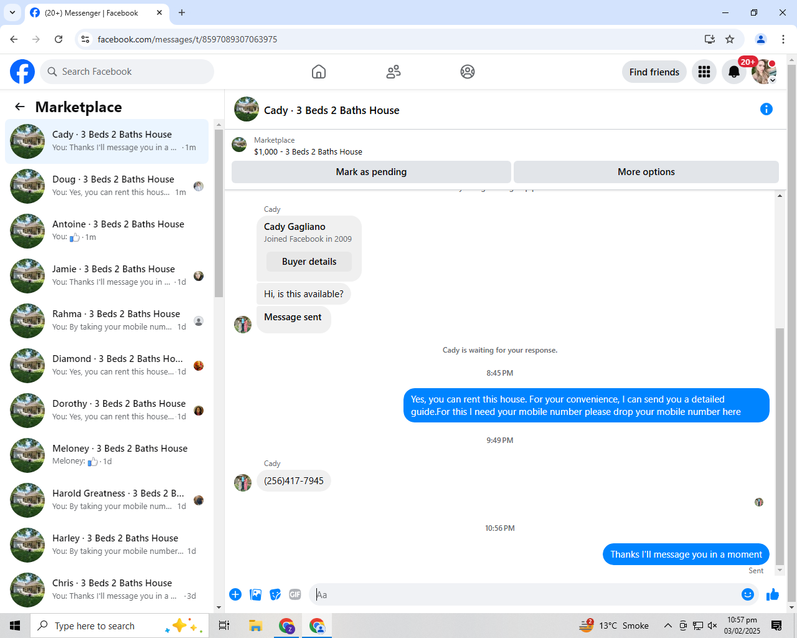
Task: Open Task View on taskbar
Action: pyautogui.click(x=224, y=626)
